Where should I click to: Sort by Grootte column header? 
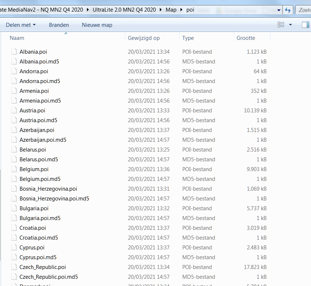[x=246, y=38]
